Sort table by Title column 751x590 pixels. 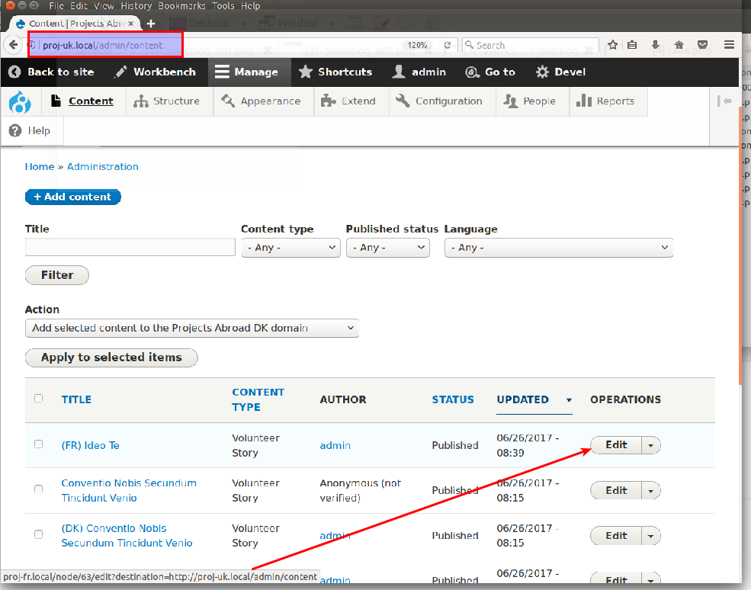[76, 399]
